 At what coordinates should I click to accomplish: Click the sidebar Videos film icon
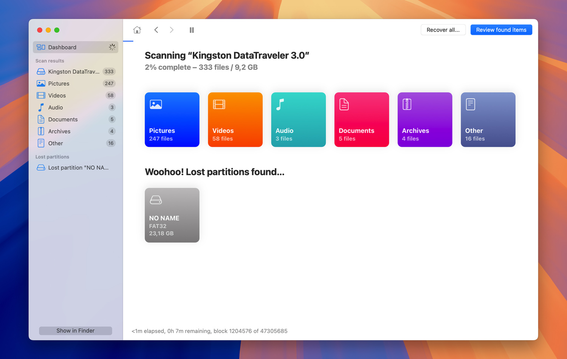coord(41,96)
